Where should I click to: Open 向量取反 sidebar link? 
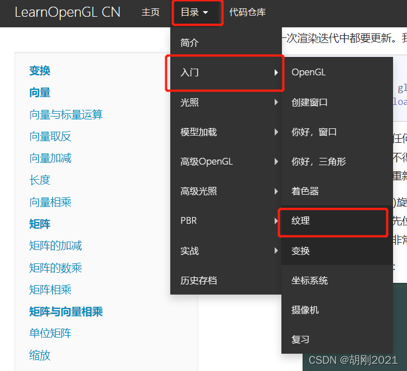click(x=50, y=136)
